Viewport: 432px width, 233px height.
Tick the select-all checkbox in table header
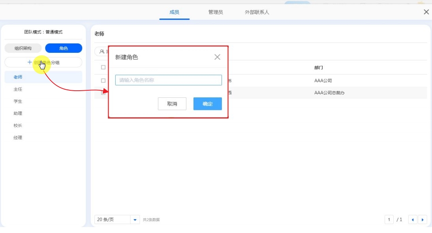pyautogui.click(x=103, y=67)
